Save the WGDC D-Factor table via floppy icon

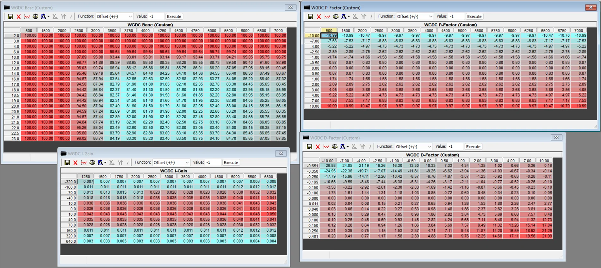[x=309, y=147]
